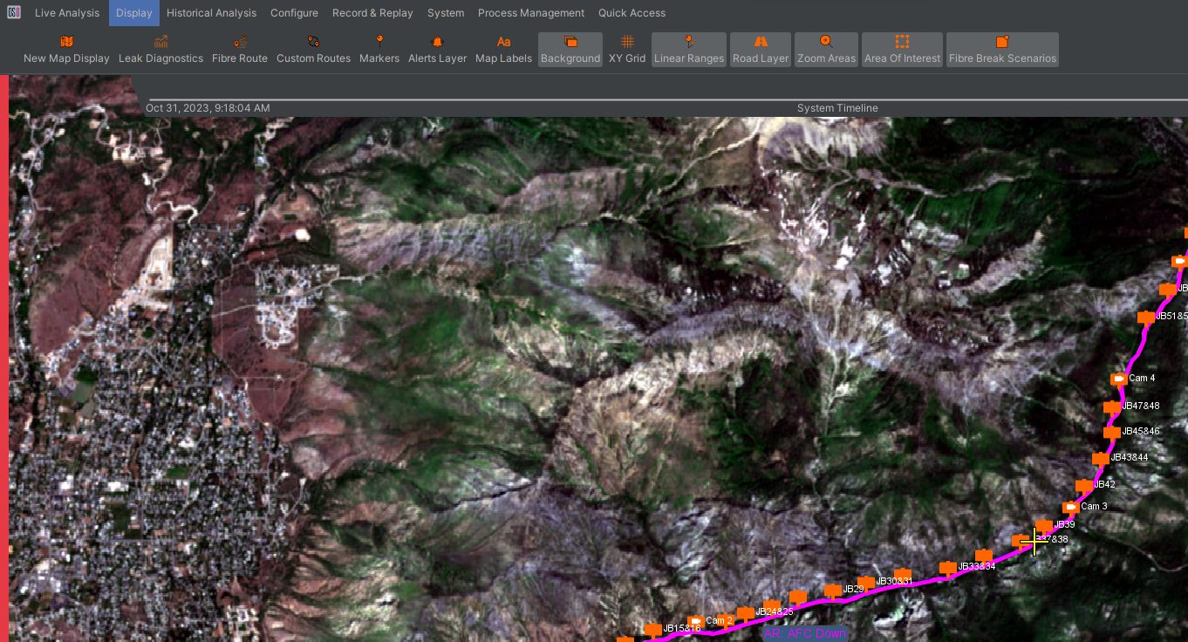Select the Area Of Interest tool
The image size is (1188, 642).
tap(902, 50)
